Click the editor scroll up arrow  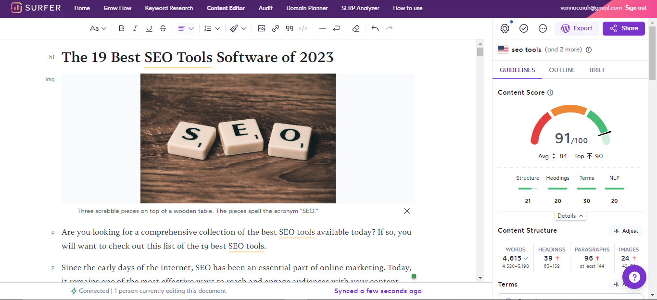click(480, 43)
